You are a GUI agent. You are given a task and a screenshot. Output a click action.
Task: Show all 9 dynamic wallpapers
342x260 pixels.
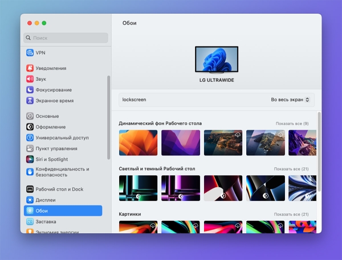292,123
